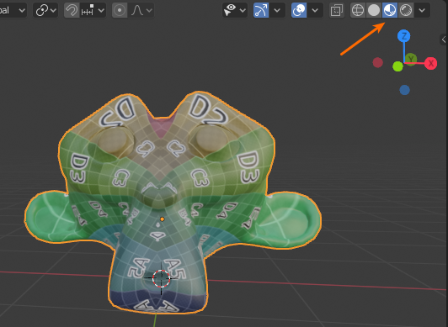448x327 pixels.
Task: Click the red X axis gizmo handle
Action: (x=430, y=63)
